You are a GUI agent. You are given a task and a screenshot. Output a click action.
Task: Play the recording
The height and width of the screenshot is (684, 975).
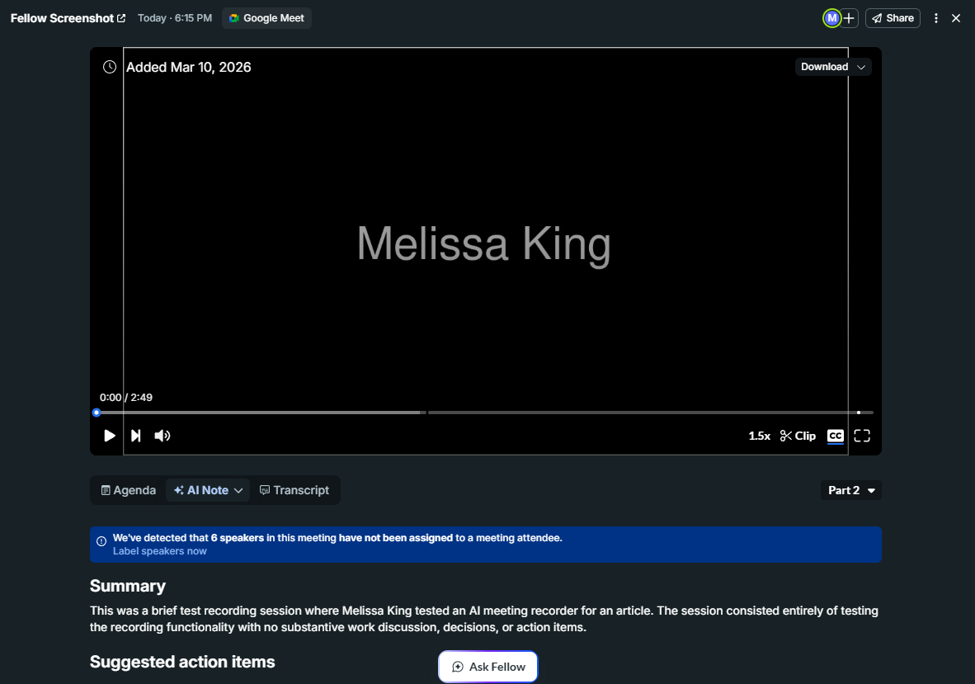click(x=110, y=436)
